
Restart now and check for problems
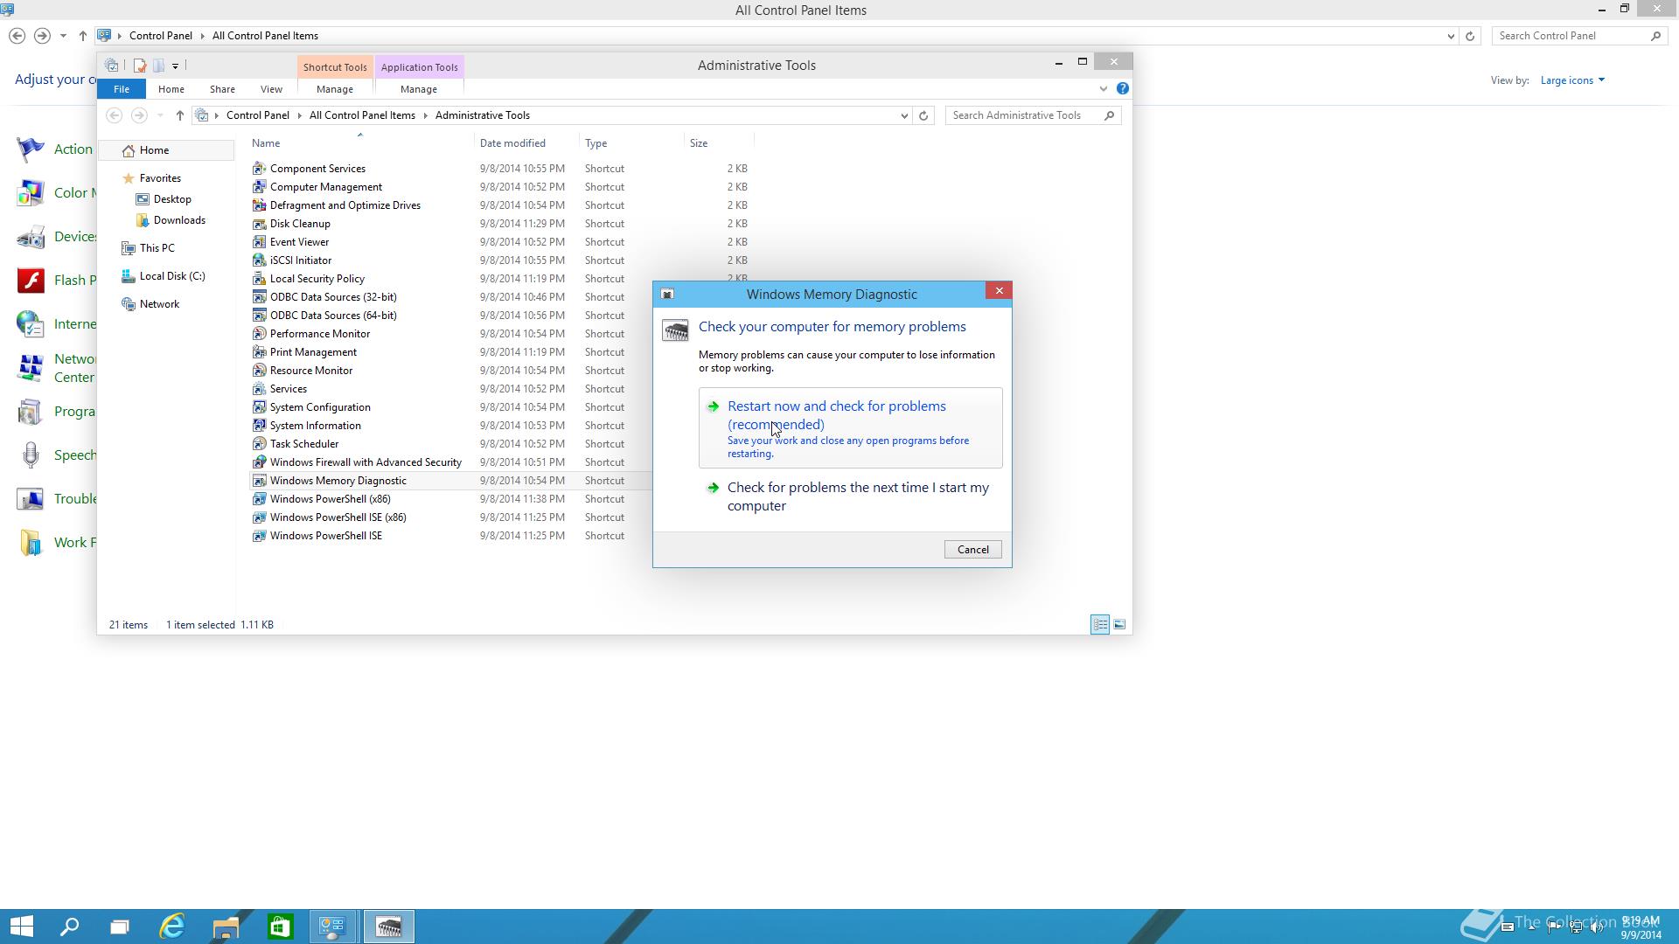[850, 428]
